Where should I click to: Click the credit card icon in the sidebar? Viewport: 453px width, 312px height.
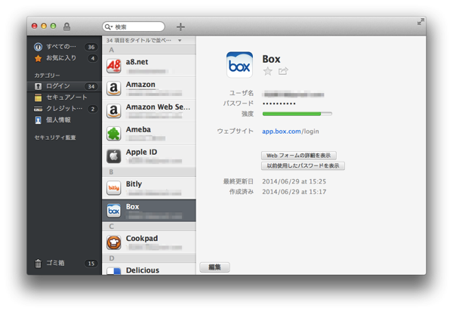click(x=39, y=109)
